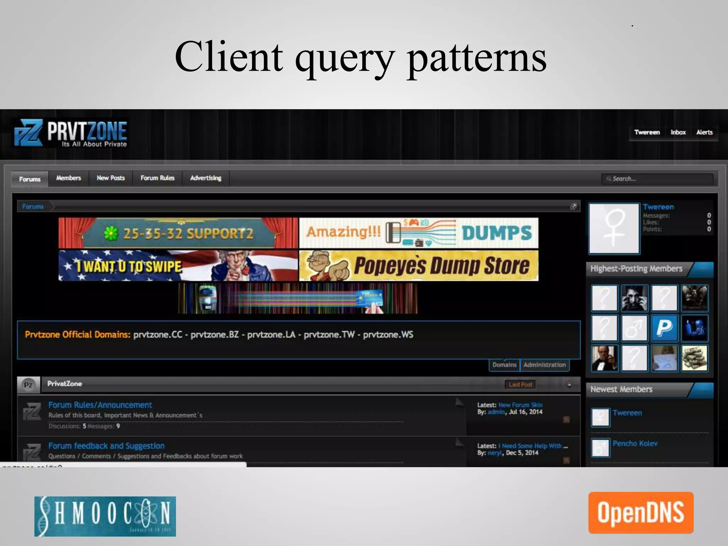Click the PZ category icon
The height and width of the screenshot is (546, 728).
pyautogui.click(x=28, y=385)
